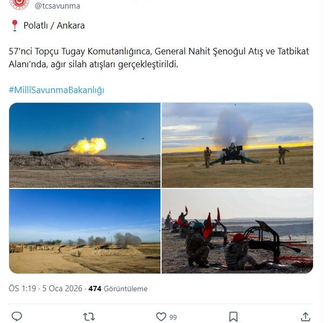Bookmark this tweet
334x323 pixels.
pos(233,317)
